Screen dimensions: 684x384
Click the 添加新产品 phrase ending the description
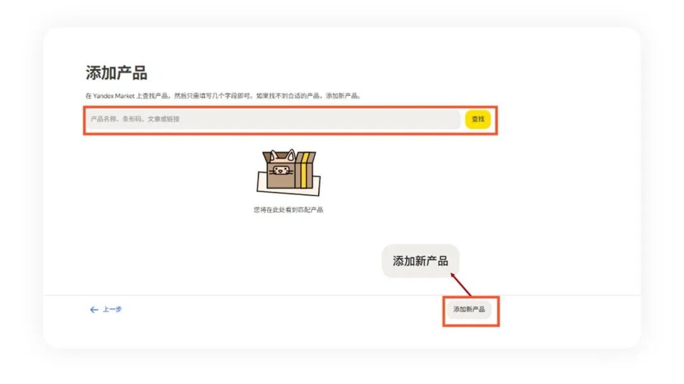tap(341, 96)
